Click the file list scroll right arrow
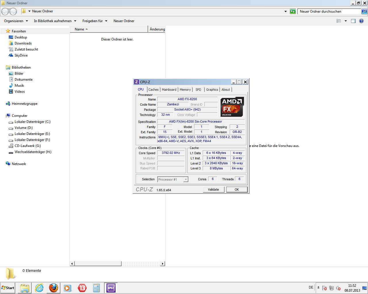 [x=163, y=264]
